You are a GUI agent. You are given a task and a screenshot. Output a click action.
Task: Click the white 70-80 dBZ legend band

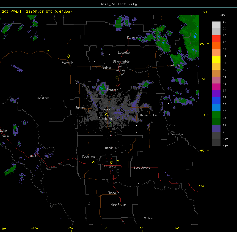[216, 25]
